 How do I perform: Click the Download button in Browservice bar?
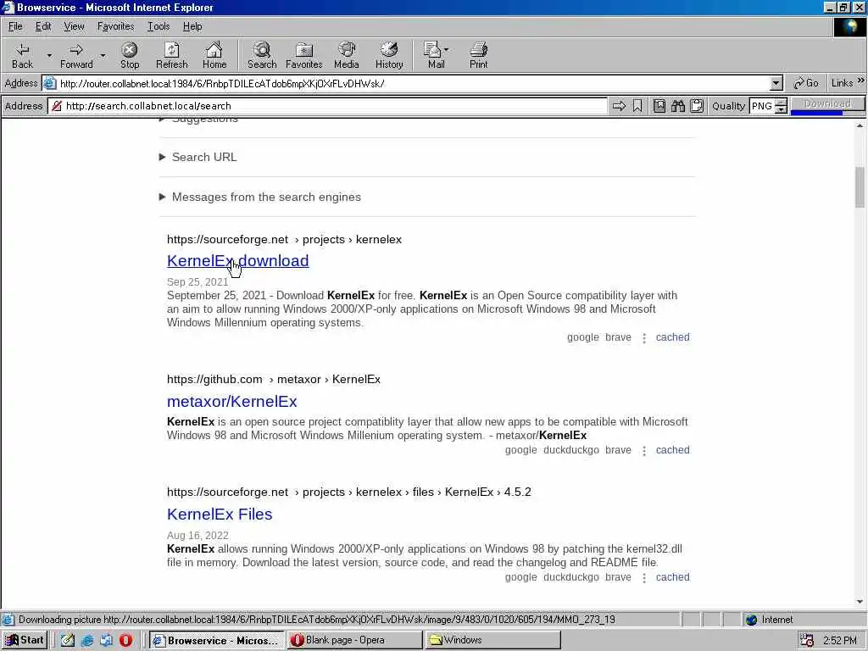point(827,105)
